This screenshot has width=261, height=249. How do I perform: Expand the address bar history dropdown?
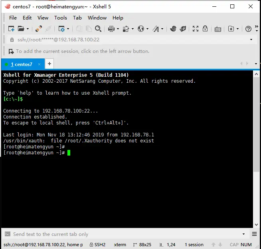click(x=251, y=39)
